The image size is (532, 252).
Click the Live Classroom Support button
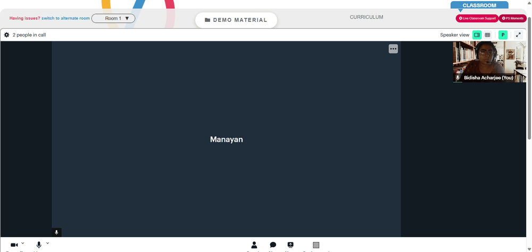tap(477, 18)
